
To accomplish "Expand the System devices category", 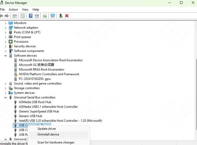I will (6, 93).
